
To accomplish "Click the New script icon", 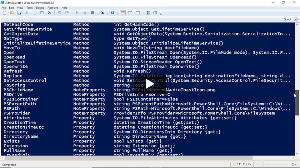I will pyautogui.click(x=4, y=13).
